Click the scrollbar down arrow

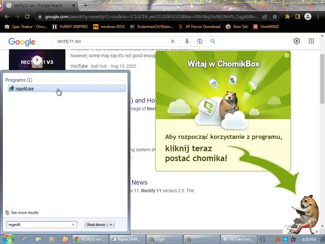coord(322,226)
